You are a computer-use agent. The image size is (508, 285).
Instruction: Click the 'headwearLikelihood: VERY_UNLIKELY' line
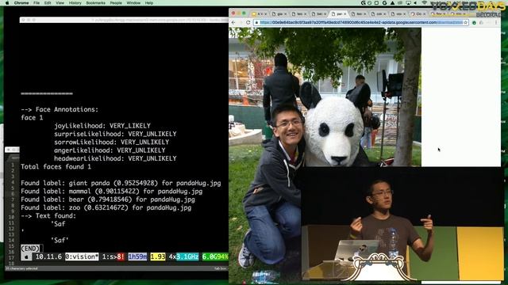coord(115,158)
